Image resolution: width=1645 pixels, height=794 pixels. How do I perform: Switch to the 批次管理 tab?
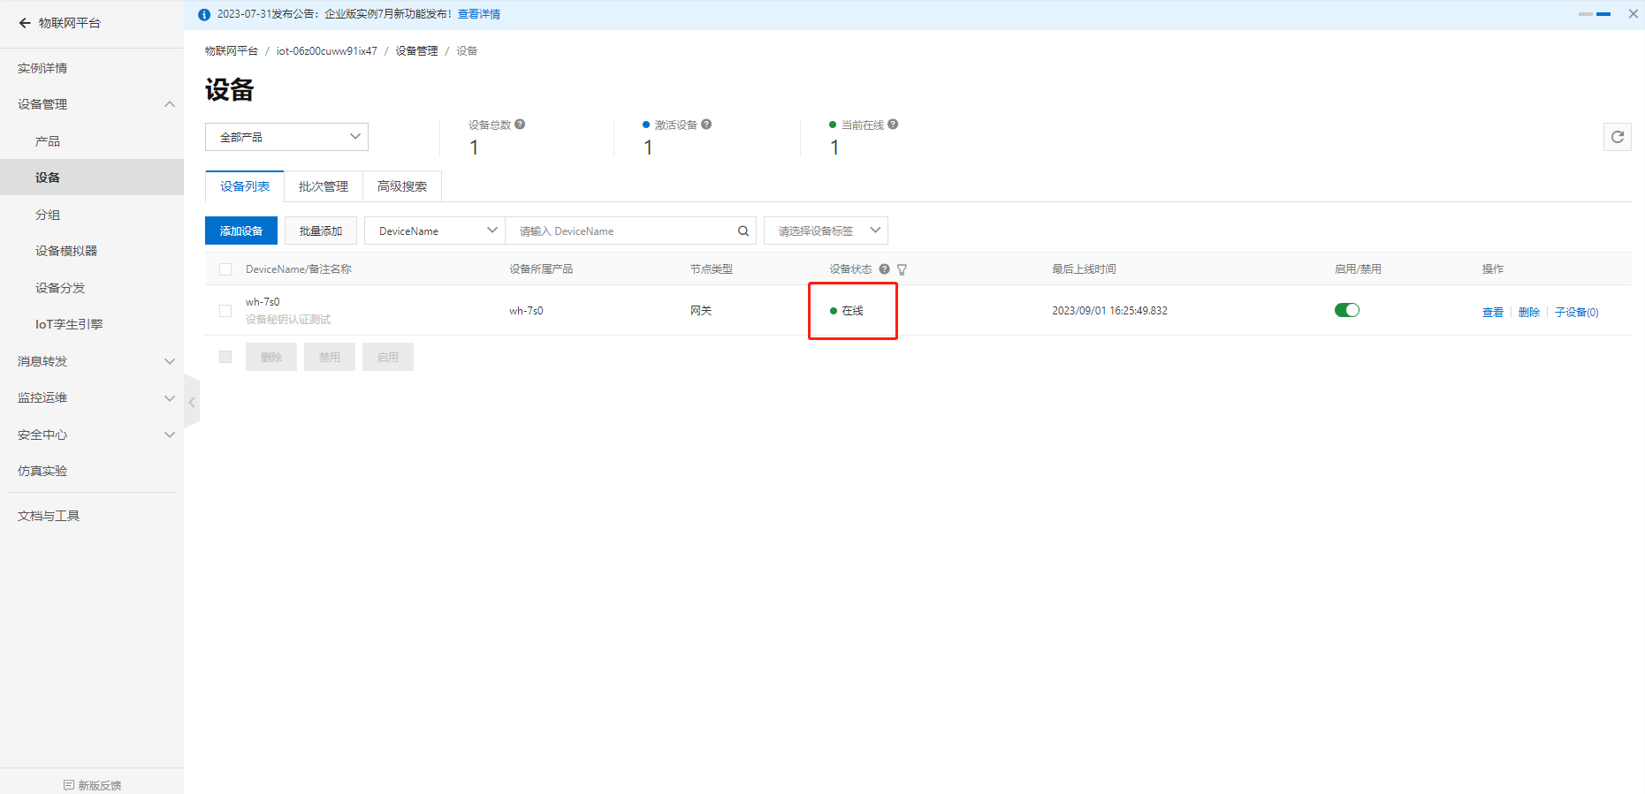(x=323, y=186)
